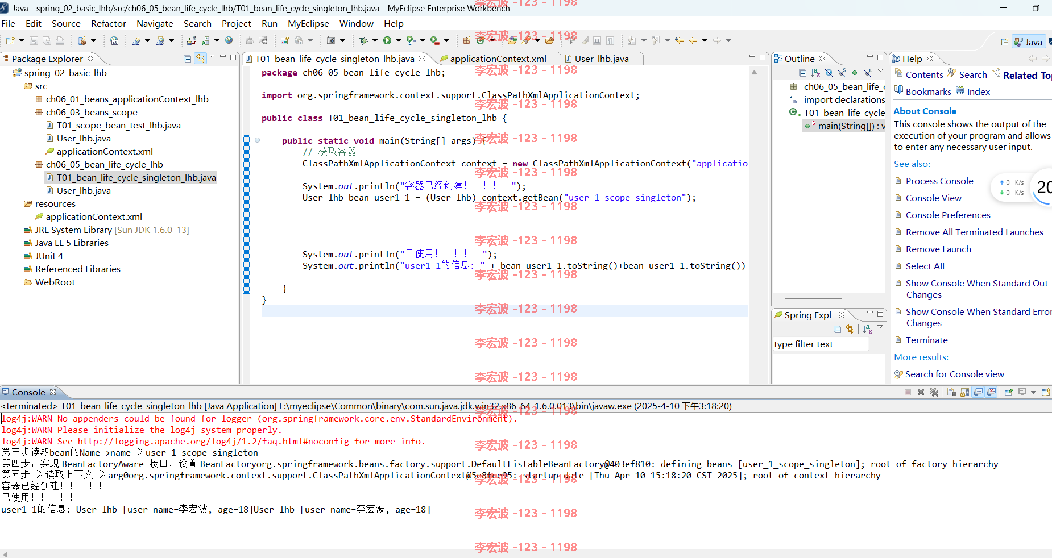This screenshot has height=558, width=1052.
Task: Close the Package Explorer view
Action: pyautogui.click(x=90, y=59)
